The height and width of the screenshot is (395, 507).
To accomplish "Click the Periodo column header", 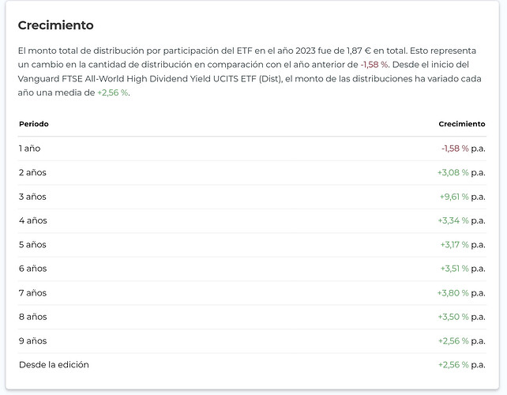I will pos(34,124).
